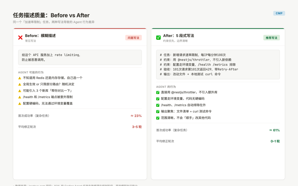Image resolution: width=298 pixels, height=186 pixels.
Task: Click 平均修正轮次 label in the After card
Action: (165, 141)
